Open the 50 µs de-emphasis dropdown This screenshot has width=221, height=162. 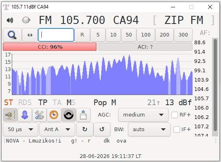(20, 130)
